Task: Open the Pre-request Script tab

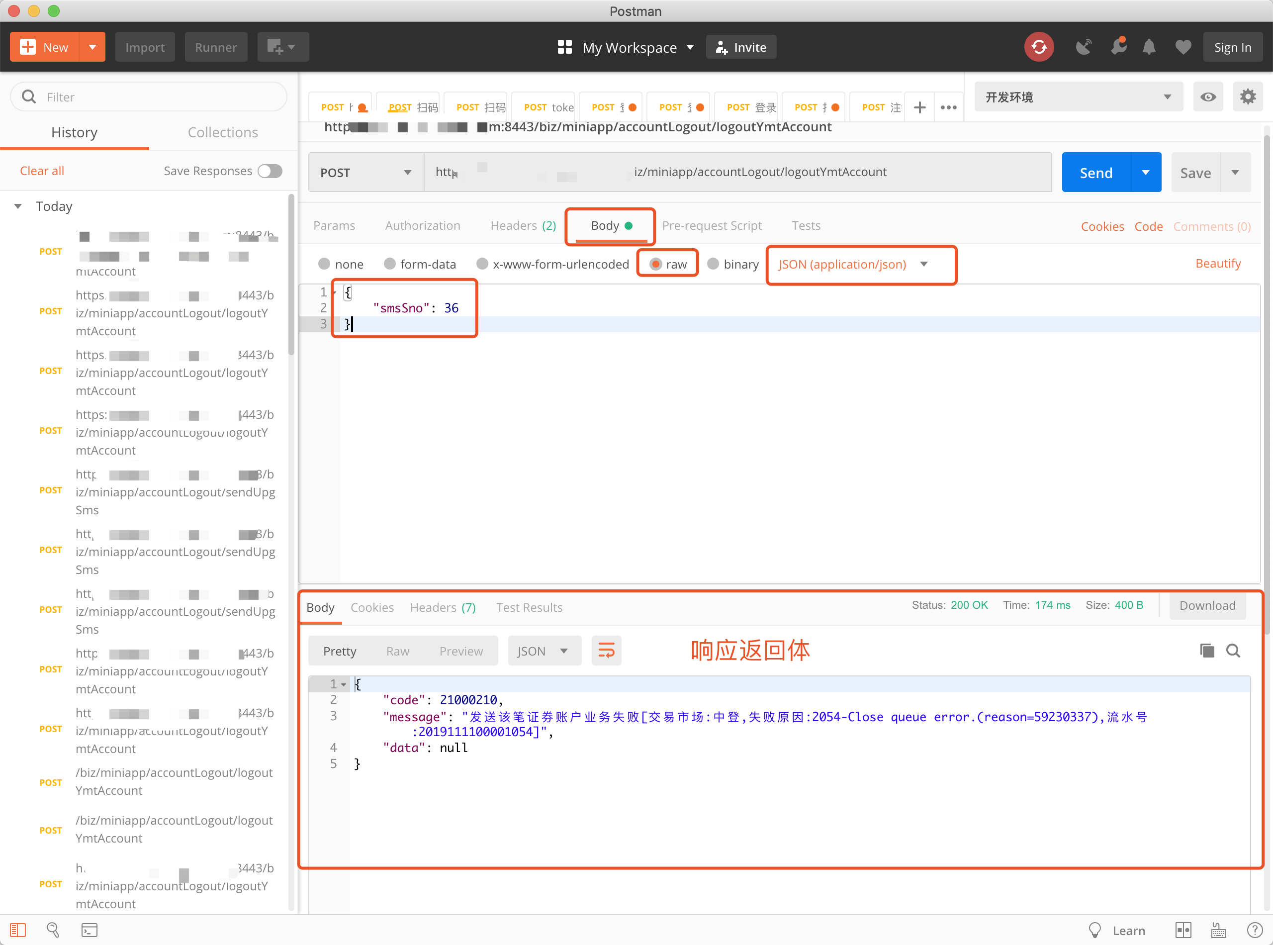Action: [x=712, y=225]
